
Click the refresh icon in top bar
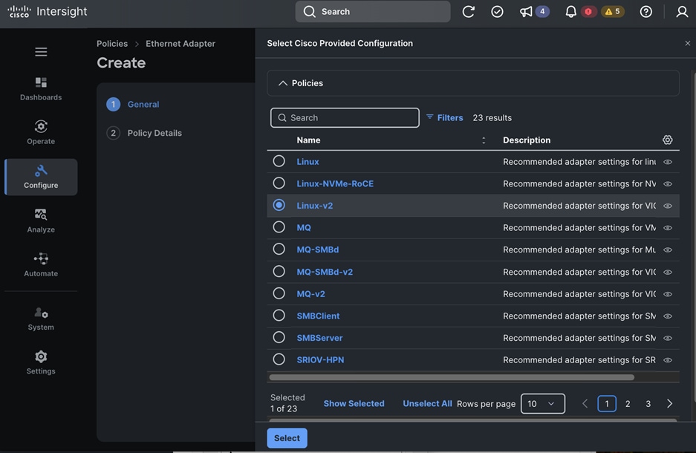click(x=468, y=12)
